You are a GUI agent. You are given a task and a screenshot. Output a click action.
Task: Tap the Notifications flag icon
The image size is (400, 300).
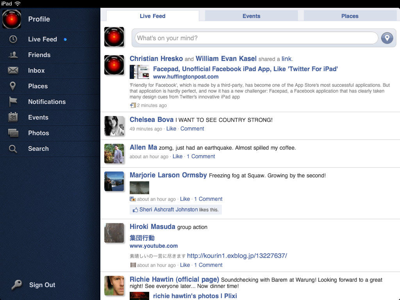(x=13, y=102)
